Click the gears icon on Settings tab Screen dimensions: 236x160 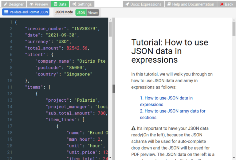coord(74,4)
